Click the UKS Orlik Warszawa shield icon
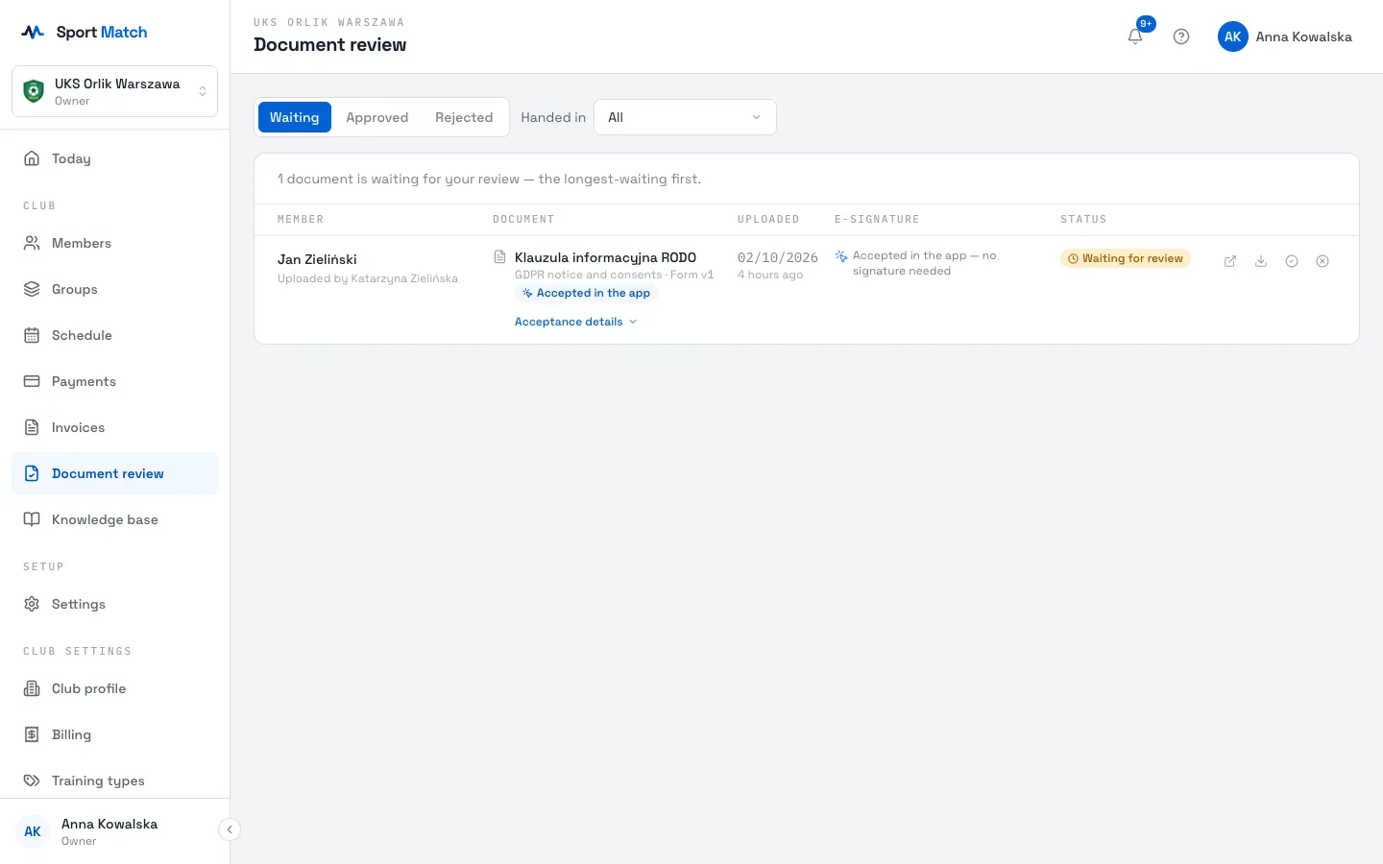1383x864 pixels. pyautogui.click(x=34, y=91)
